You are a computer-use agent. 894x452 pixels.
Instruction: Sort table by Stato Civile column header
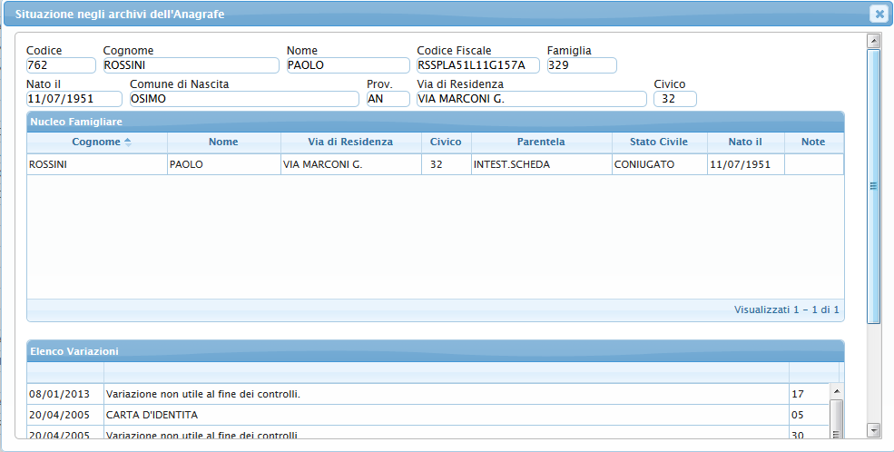[x=658, y=142]
